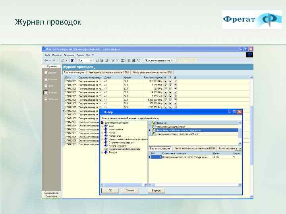Click the Журналы sidebar header
The height and width of the screenshot is (214, 286).
point(52,66)
